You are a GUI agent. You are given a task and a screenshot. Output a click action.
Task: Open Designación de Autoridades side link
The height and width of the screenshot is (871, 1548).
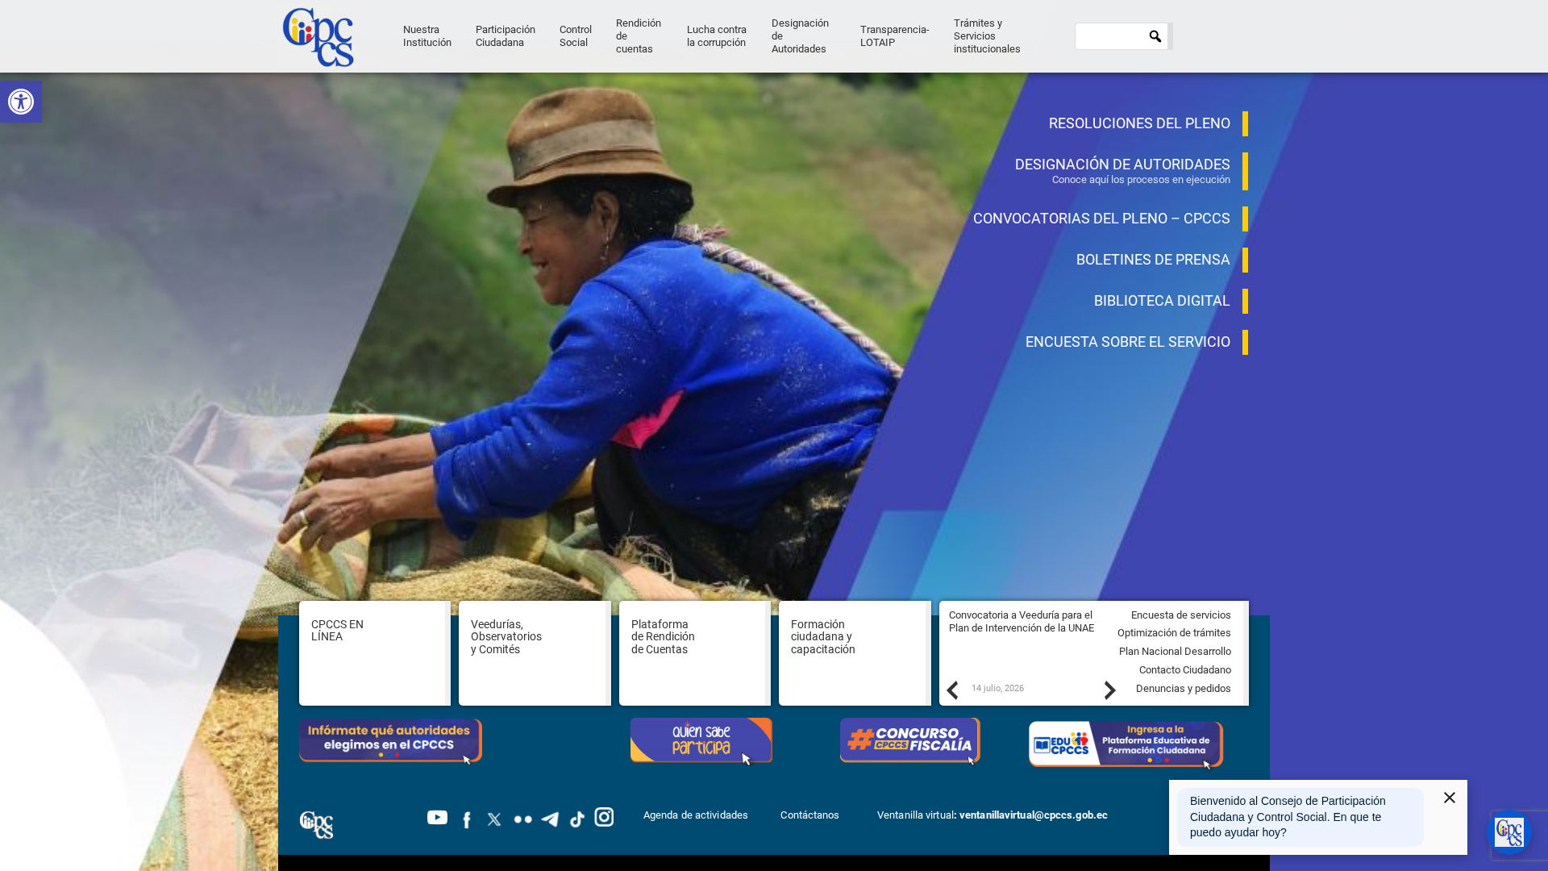click(x=1122, y=165)
